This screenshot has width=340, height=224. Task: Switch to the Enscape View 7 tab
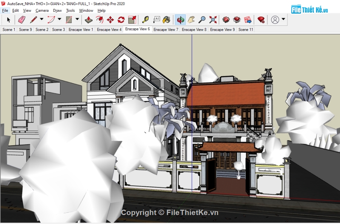click(x=166, y=29)
